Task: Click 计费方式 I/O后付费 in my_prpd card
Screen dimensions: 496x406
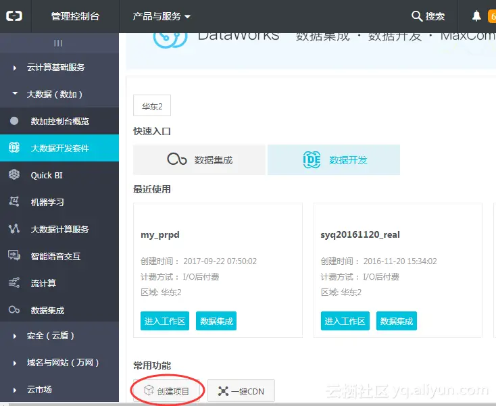Action: [180, 277]
